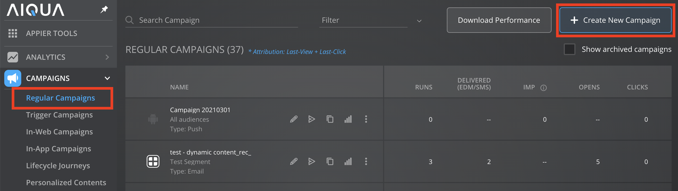The image size is (678, 191).
Task: Open the Appier Tools grid icon
Action: point(13,33)
